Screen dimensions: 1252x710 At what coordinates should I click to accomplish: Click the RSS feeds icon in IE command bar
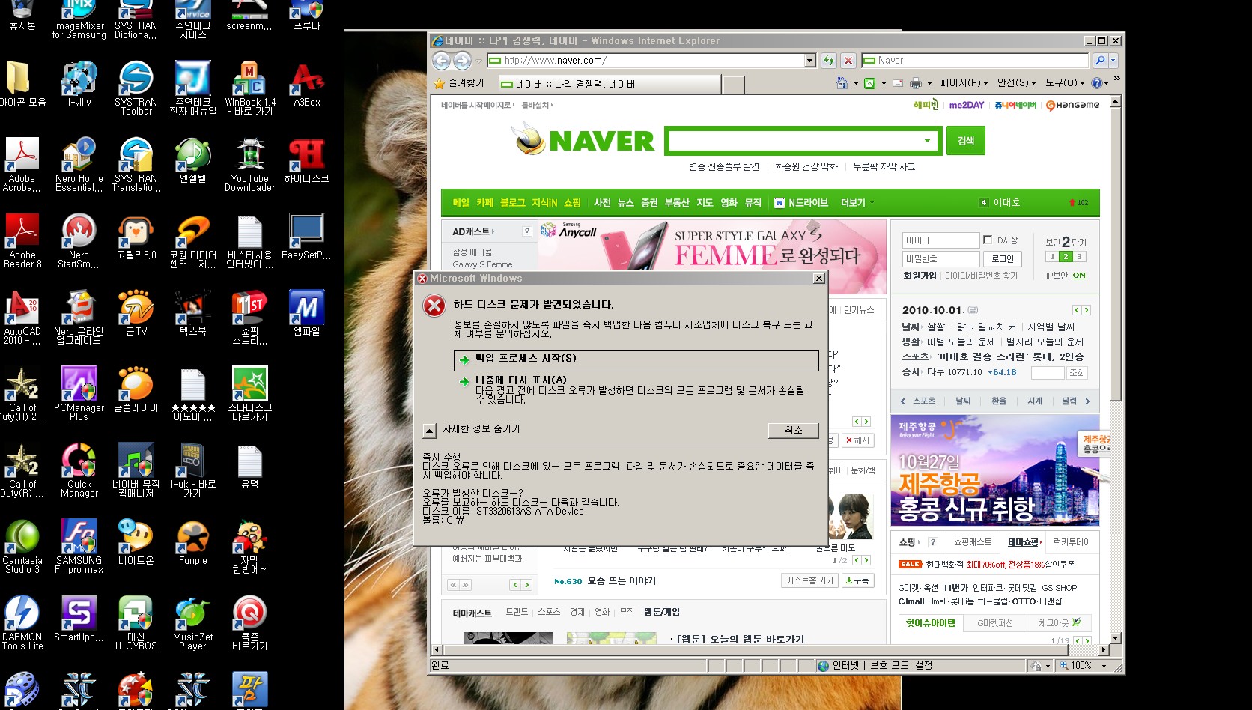tap(869, 83)
